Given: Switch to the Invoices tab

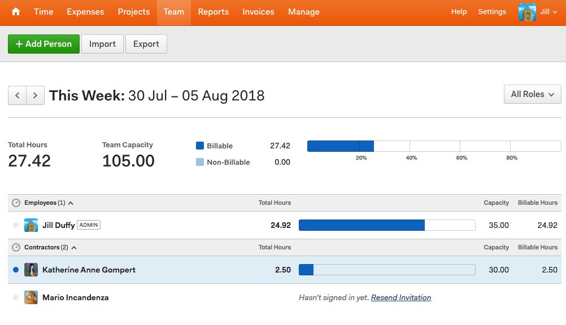Looking at the screenshot, I should [258, 12].
